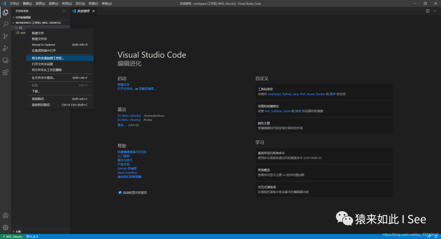Open the 界面概览 card
Image resolution: width=441 pixels, height=239 pixels.
[x=324, y=172]
